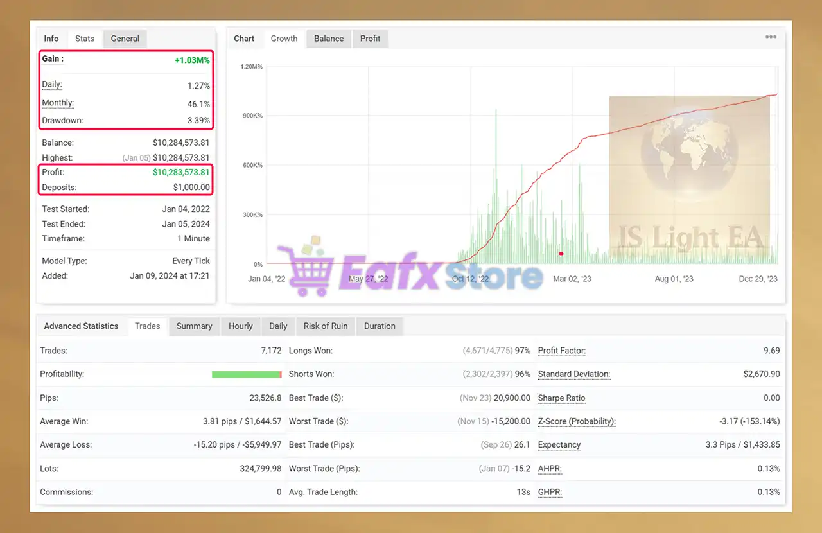This screenshot has height=533, width=822.
Task: Select the Chart tab label
Action: (x=244, y=39)
